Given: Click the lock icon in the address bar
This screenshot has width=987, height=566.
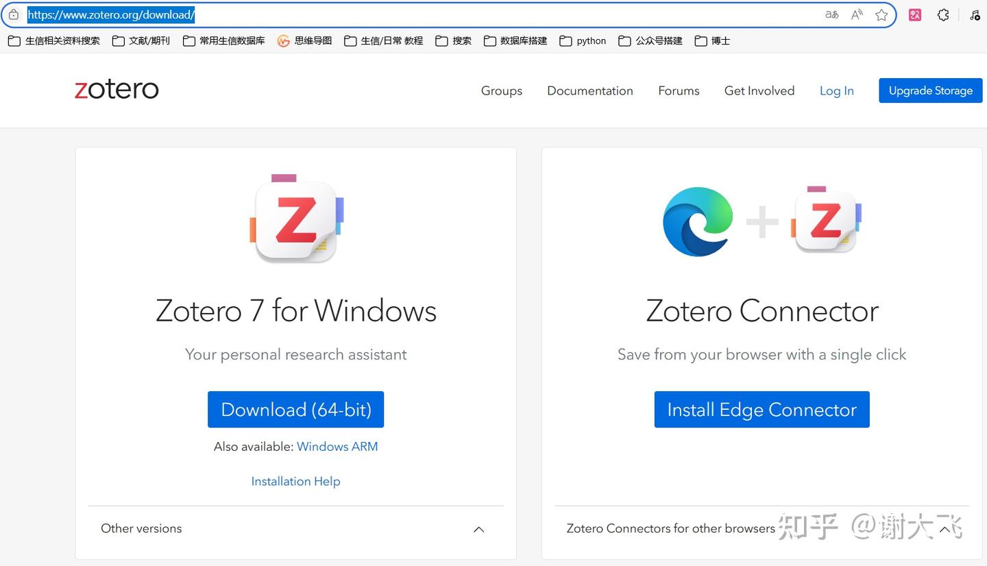Looking at the screenshot, I should pyautogui.click(x=13, y=14).
